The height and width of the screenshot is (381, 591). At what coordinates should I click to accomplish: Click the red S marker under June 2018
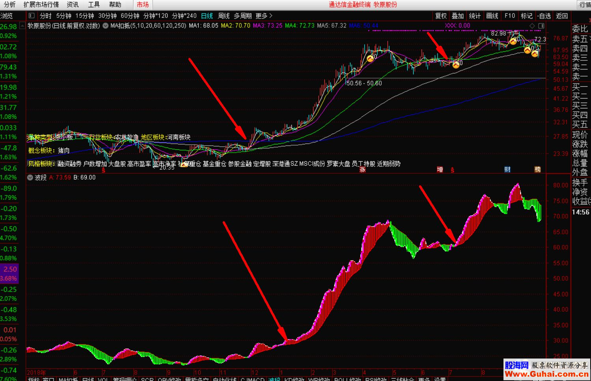pyautogui.click(x=103, y=170)
